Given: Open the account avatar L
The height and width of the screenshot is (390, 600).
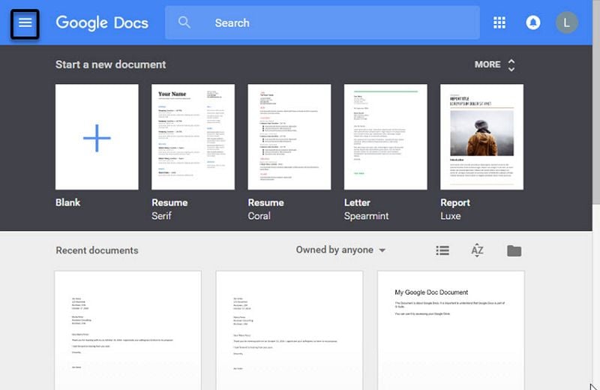Looking at the screenshot, I should coord(566,22).
